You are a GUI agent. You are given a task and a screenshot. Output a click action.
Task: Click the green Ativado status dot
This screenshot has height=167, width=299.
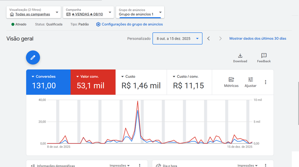pyautogui.click(x=13, y=24)
